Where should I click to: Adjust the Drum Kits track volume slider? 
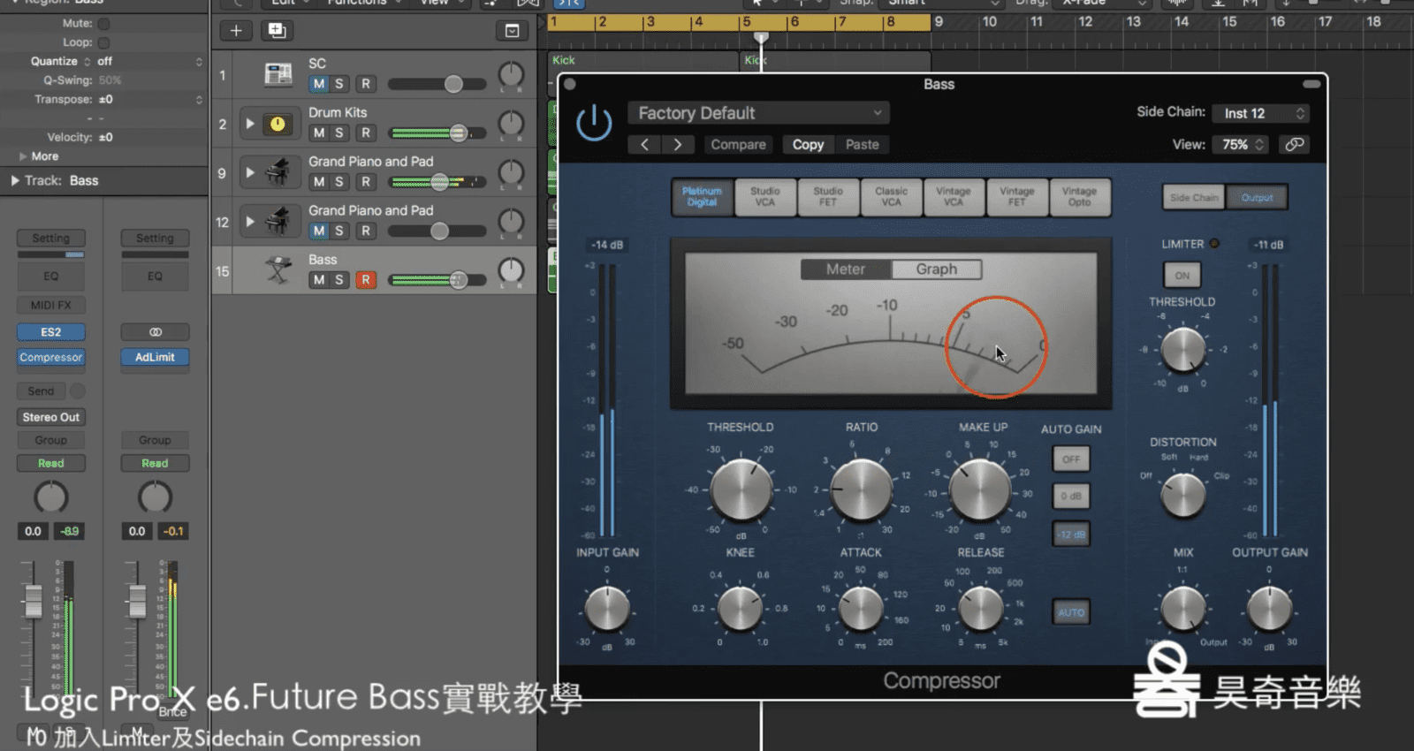coord(437,133)
